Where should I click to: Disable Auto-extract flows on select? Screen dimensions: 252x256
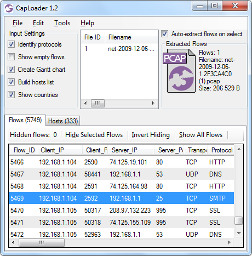point(164,34)
